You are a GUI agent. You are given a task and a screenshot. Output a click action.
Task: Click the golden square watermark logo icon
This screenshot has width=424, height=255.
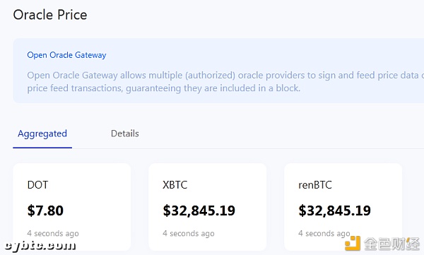tap(353, 243)
